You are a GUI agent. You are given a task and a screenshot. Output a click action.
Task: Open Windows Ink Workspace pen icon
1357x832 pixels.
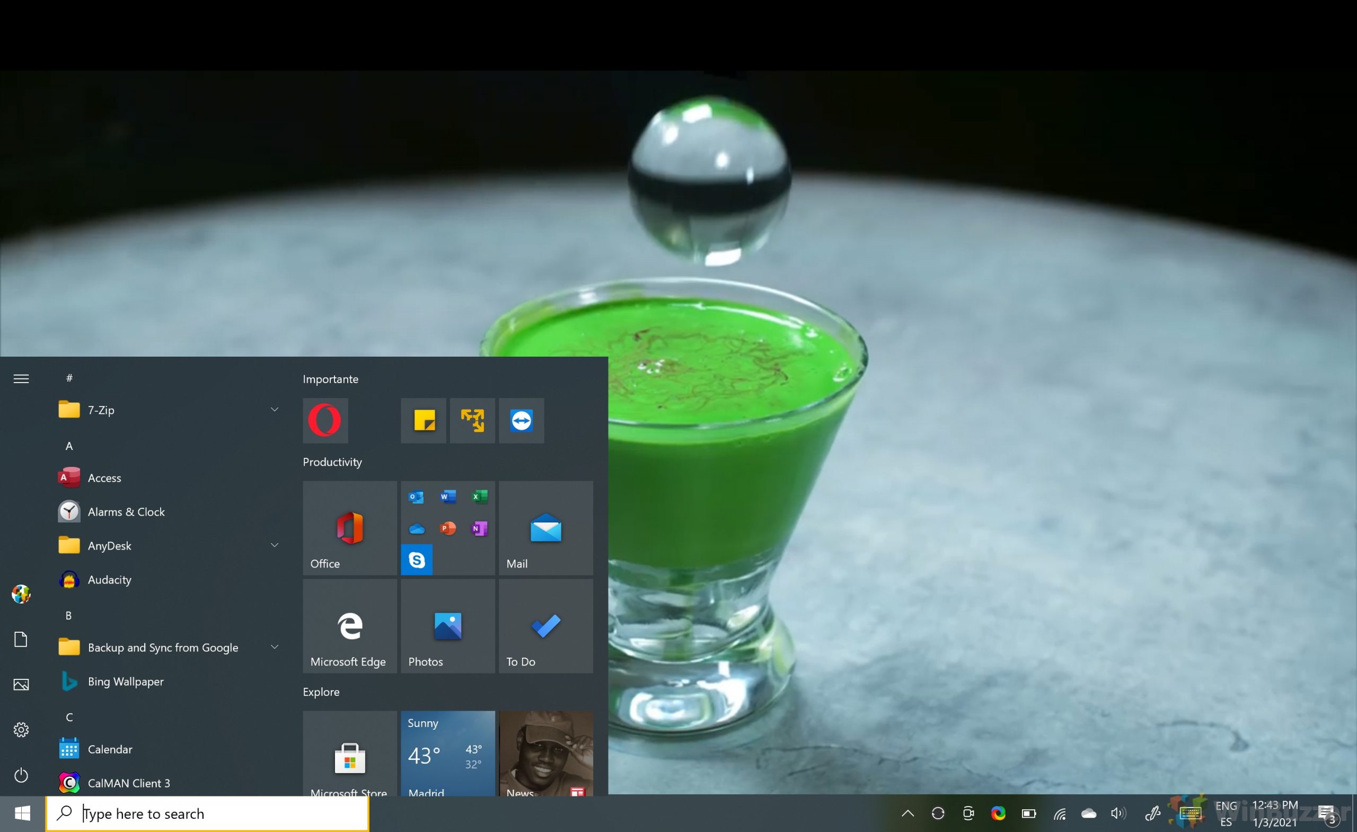1152,813
